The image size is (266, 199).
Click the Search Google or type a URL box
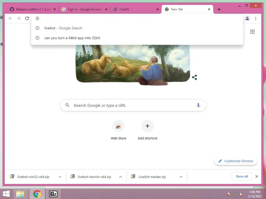point(133,105)
